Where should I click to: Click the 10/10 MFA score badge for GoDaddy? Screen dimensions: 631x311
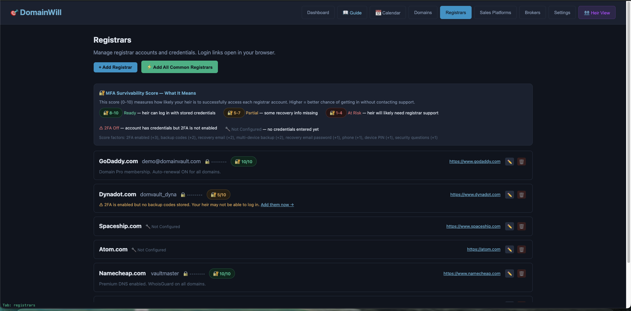click(x=243, y=161)
